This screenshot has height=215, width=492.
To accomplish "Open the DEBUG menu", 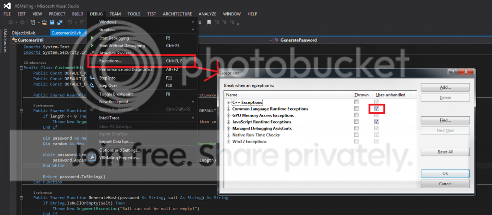I will pos(96,14).
